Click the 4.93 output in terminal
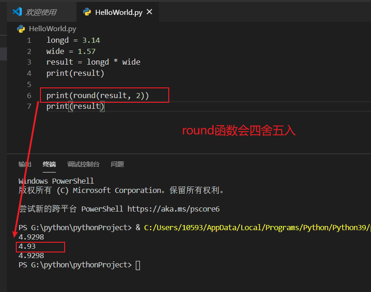 click(x=27, y=246)
